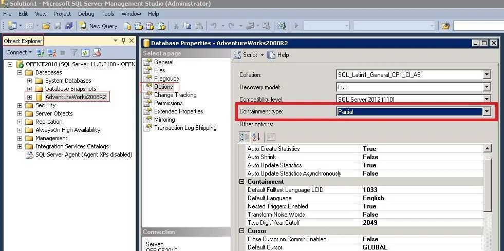
Task: Open the Script button dropdown arrow
Action: (x=262, y=55)
